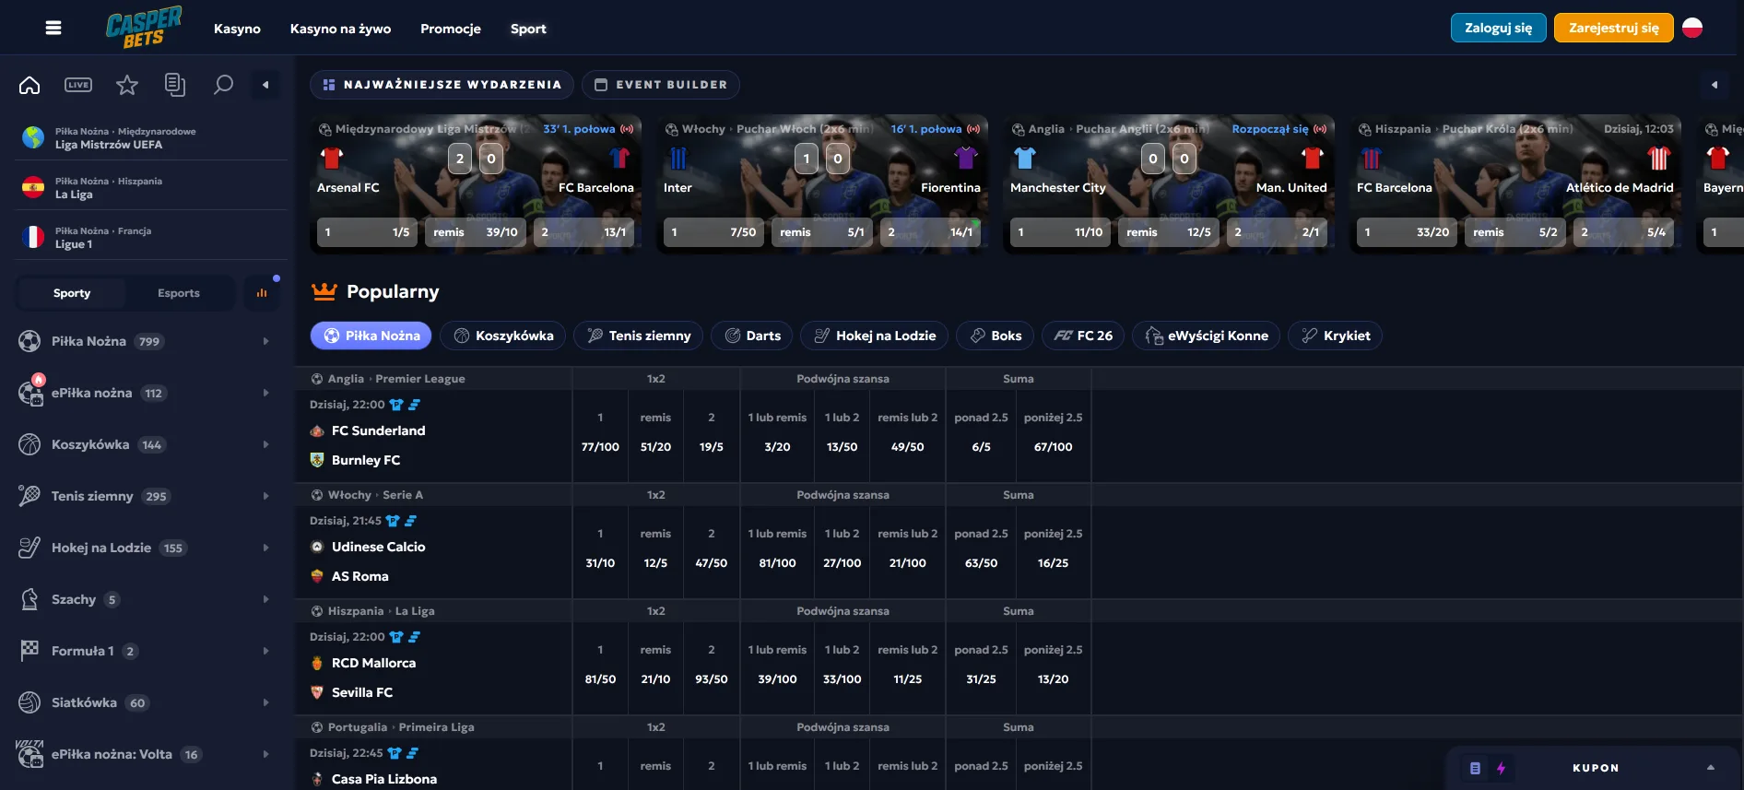
Task: Open the search magnifier icon
Action: (x=223, y=85)
